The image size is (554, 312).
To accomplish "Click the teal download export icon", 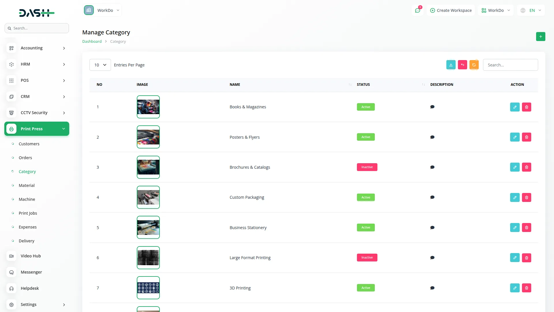I will 451,65.
